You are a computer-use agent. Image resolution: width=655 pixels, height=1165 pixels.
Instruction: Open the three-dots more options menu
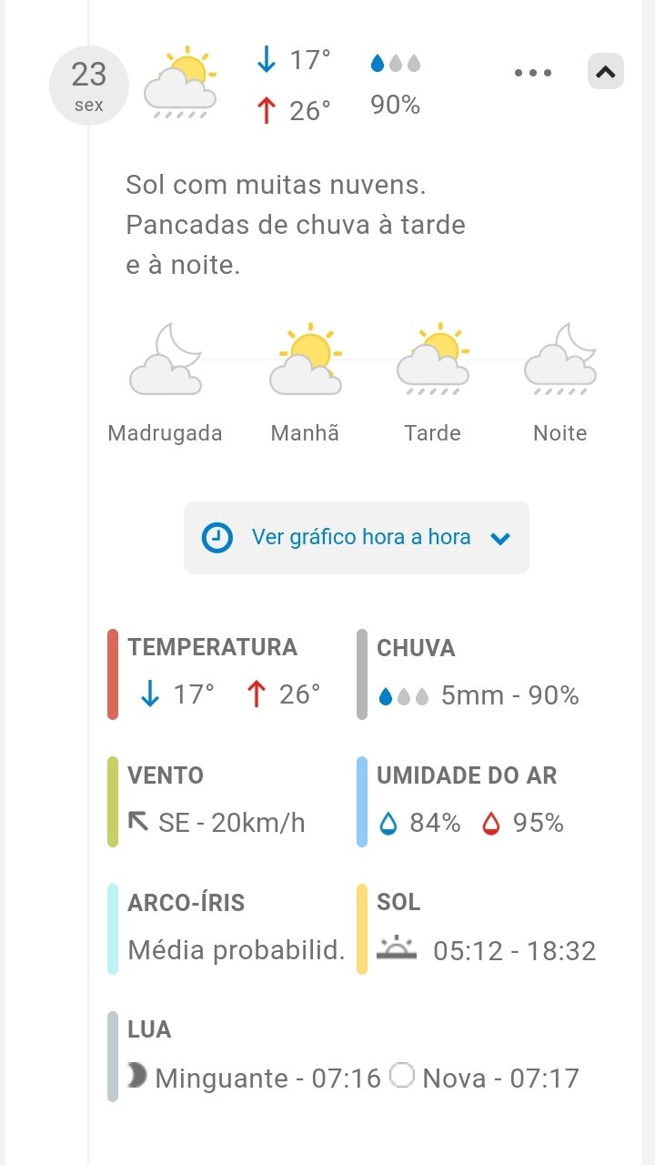point(533,73)
